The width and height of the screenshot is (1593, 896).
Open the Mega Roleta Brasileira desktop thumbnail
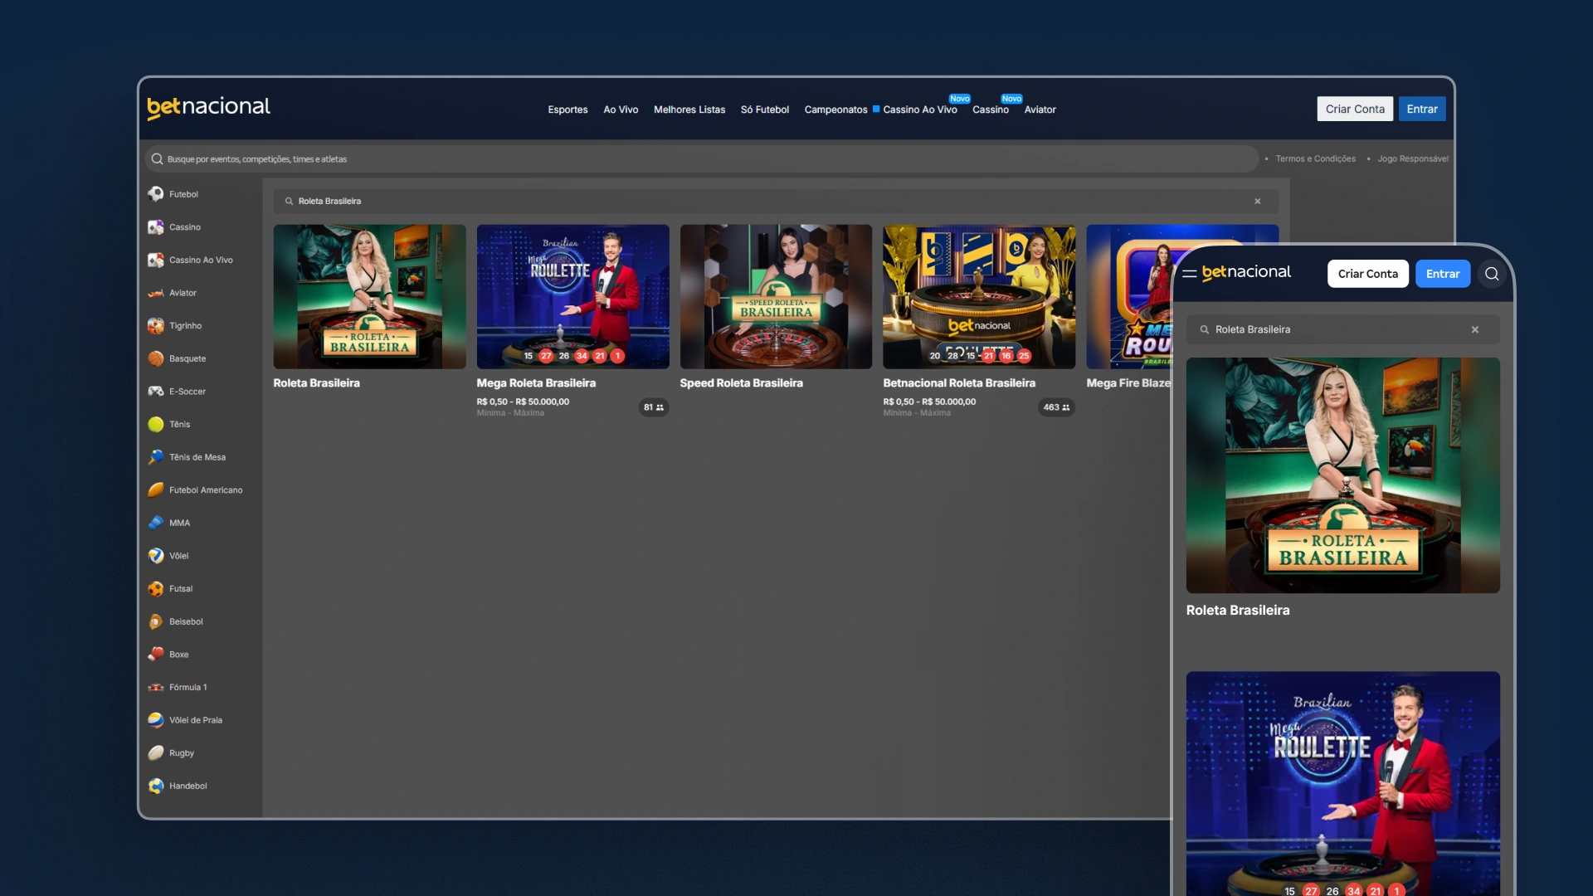point(572,297)
